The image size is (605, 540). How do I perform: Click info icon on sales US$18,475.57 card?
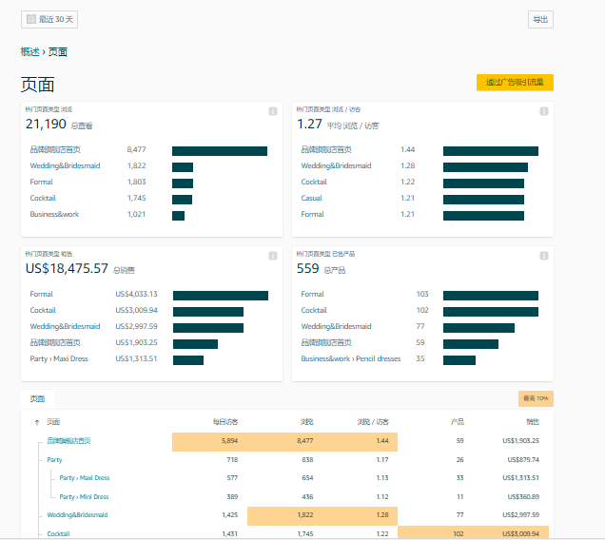[x=273, y=256]
